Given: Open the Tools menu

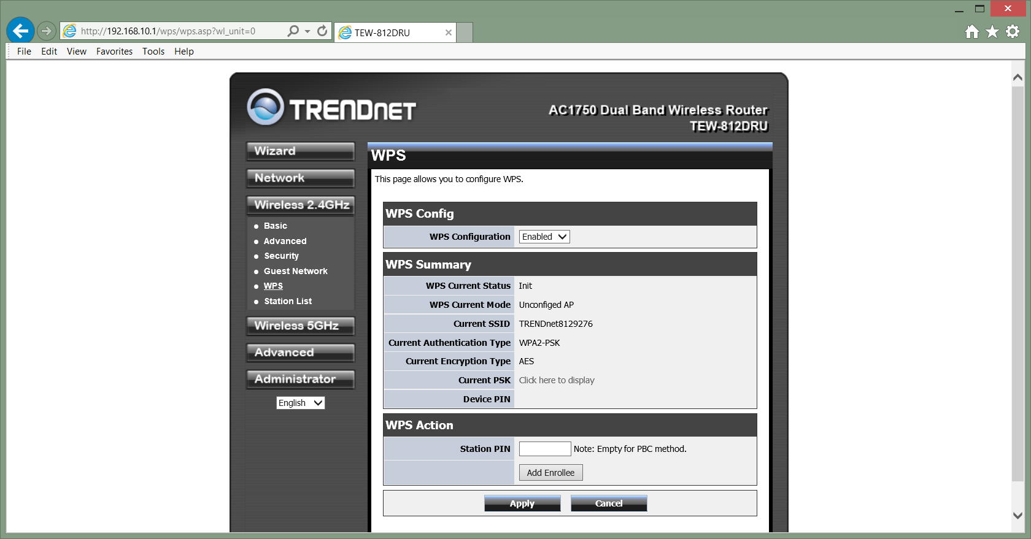Looking at the screenshot, I should 153,52.
